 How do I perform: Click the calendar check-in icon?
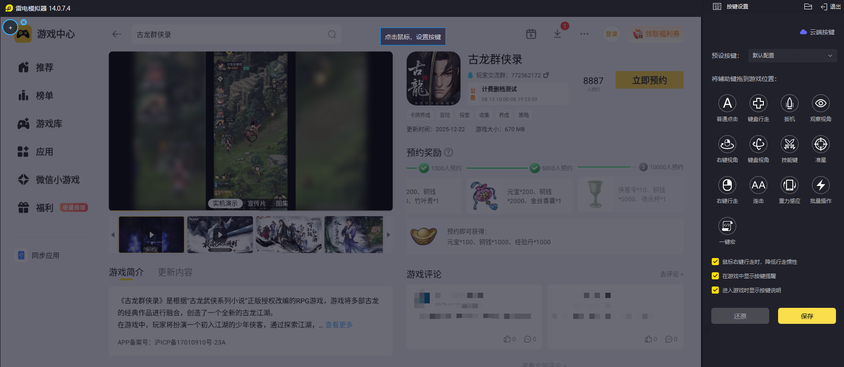coord(531,34)
